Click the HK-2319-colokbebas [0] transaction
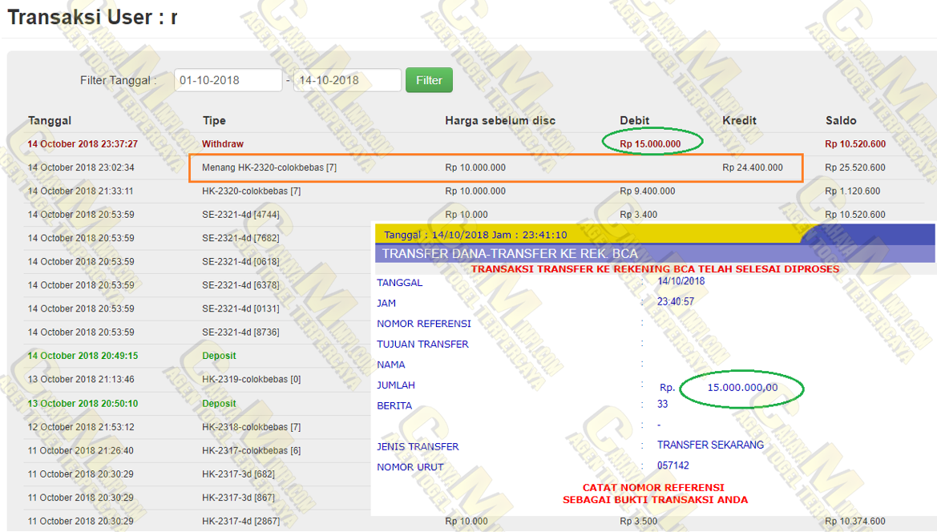The width and height of the screenshot is (937, 532). pyautogui.click(x=251, y=380)
